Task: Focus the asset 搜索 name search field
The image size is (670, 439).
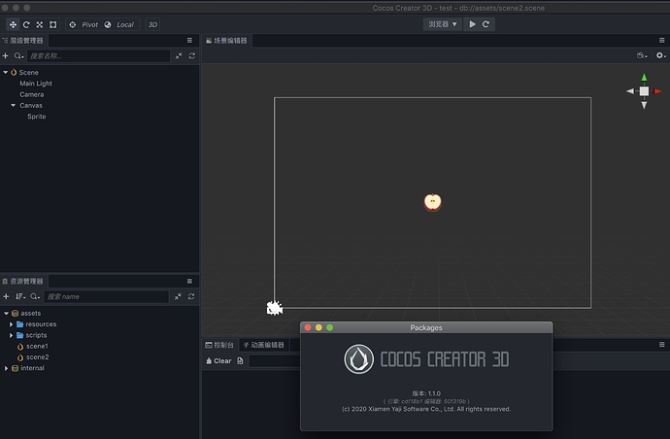Action: point(106,296)
